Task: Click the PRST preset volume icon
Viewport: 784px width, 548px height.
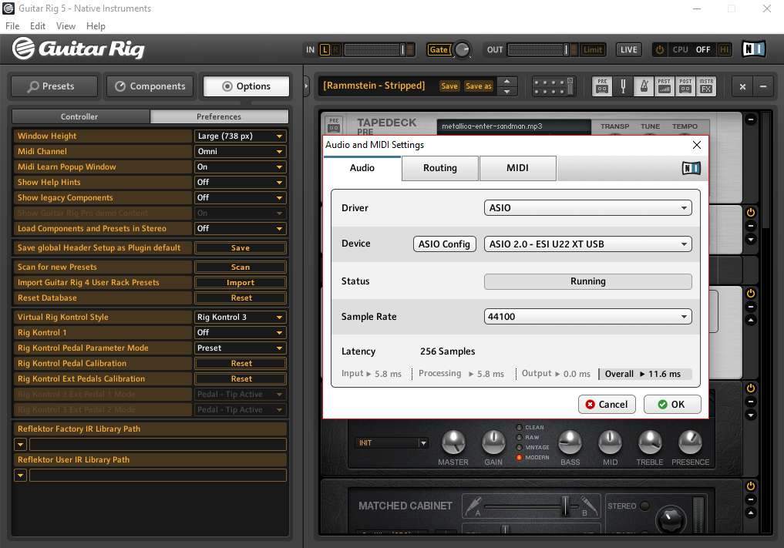Action: tap(664, 86)
